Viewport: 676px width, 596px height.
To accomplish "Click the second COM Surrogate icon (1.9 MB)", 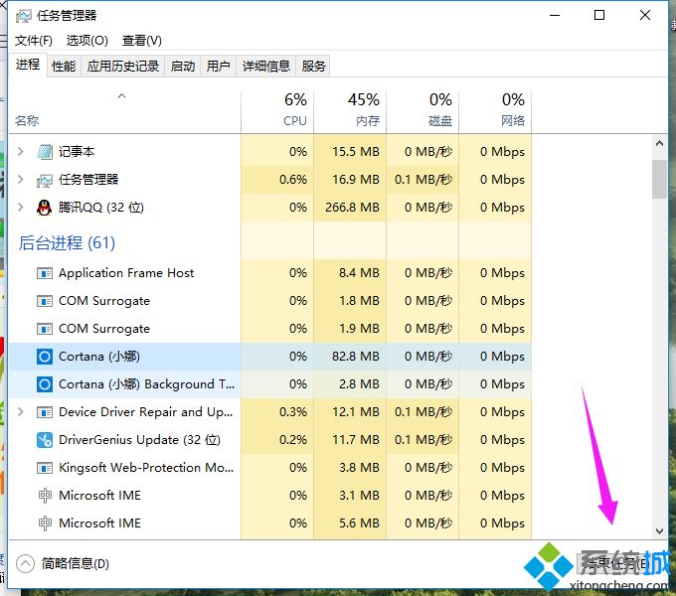I will tap(45, 329).
